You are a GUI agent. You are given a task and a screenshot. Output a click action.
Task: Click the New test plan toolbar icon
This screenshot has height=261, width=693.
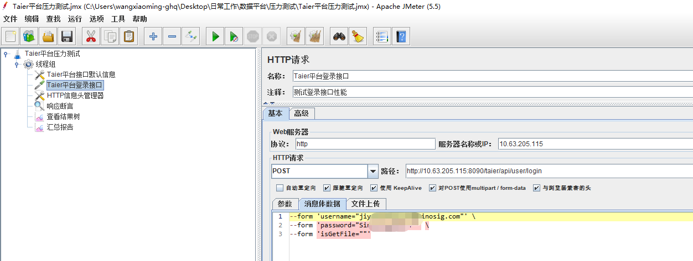tap(11, 37)
